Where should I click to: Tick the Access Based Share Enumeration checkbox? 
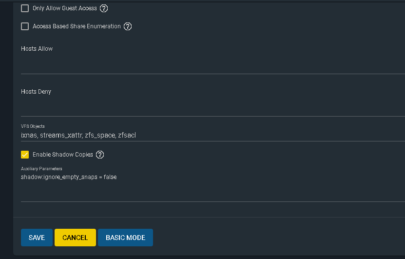click(25, 26)
